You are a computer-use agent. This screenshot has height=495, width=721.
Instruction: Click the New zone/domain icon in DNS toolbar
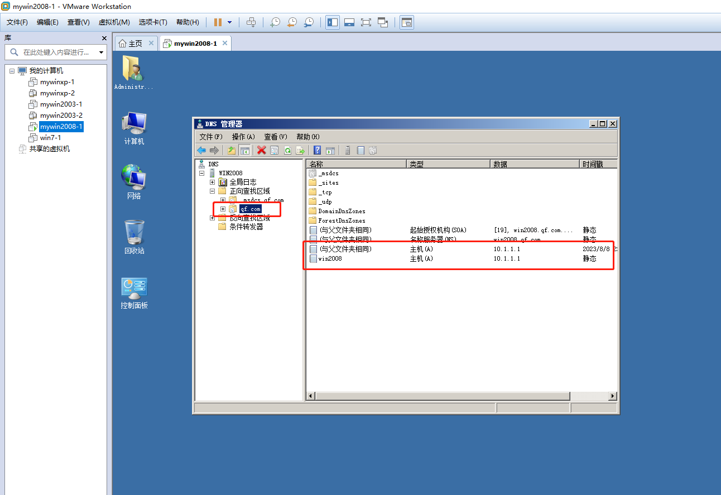pos(373,150)
